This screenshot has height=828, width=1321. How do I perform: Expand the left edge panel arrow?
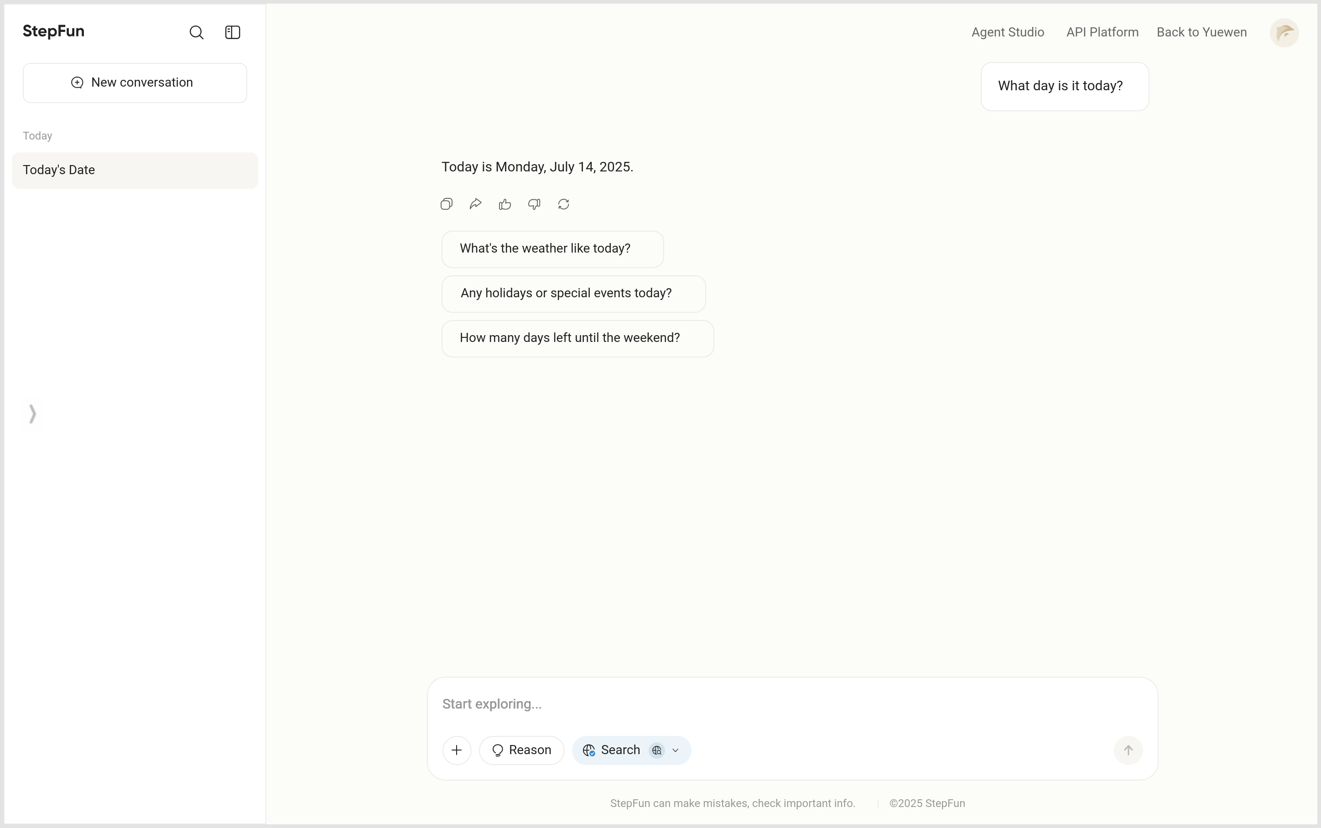[x=33, y=414]
